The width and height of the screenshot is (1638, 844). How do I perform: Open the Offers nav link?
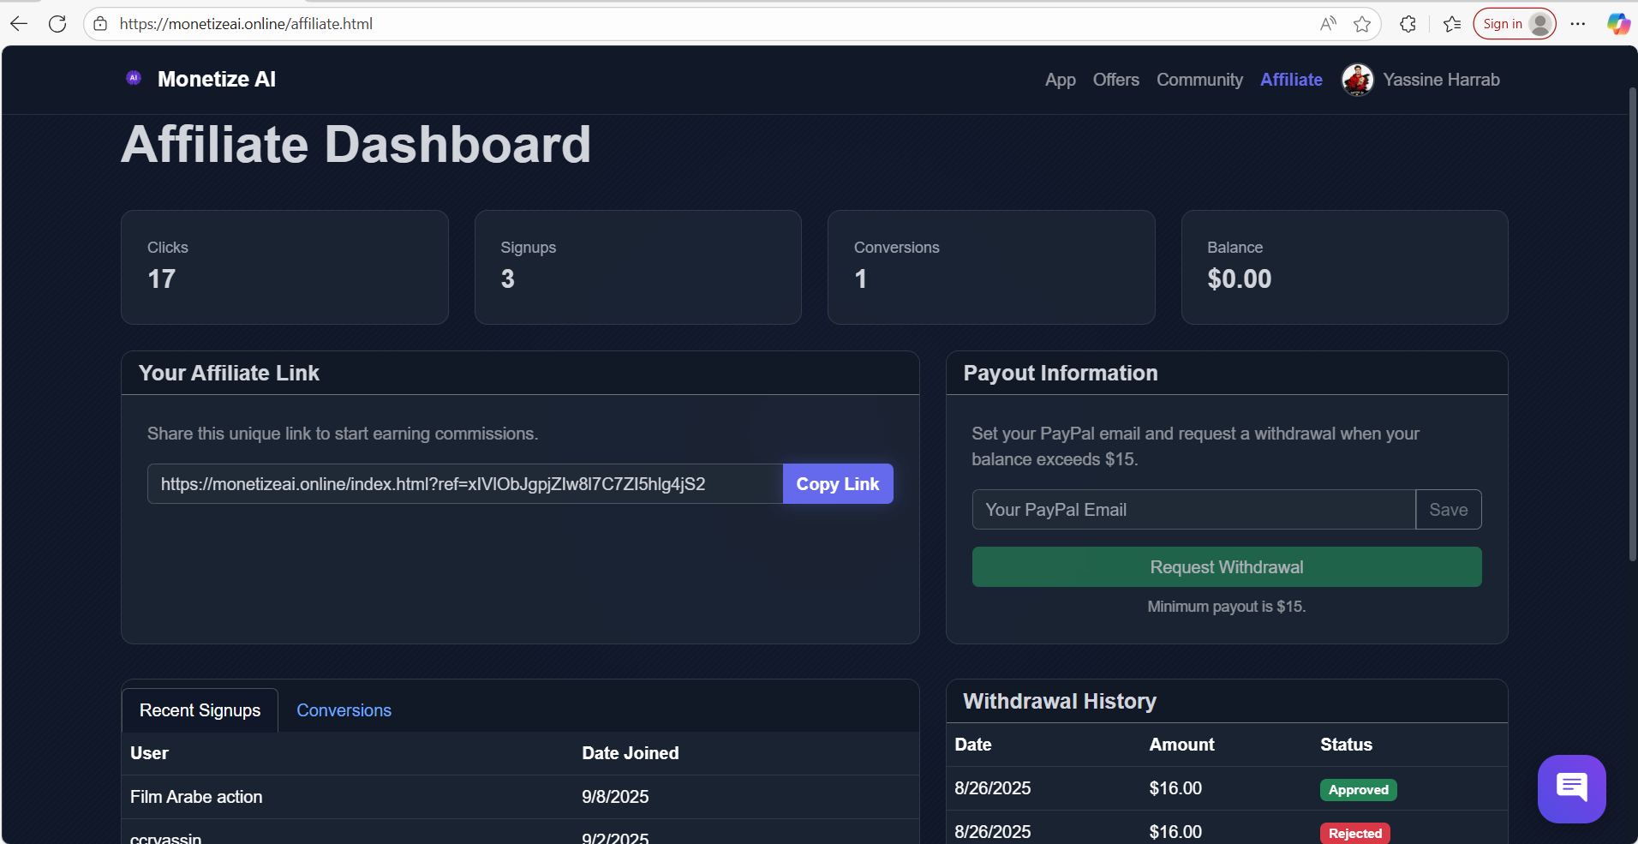[1116, 80]
